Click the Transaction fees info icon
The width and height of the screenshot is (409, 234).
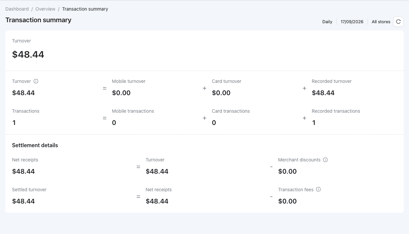click(x=318, y=190)
